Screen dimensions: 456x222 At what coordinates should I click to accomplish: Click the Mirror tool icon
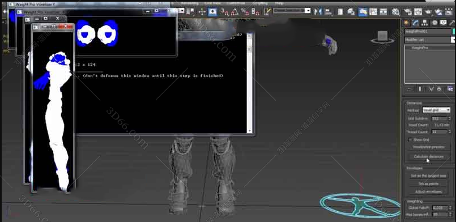coord(318,12)
